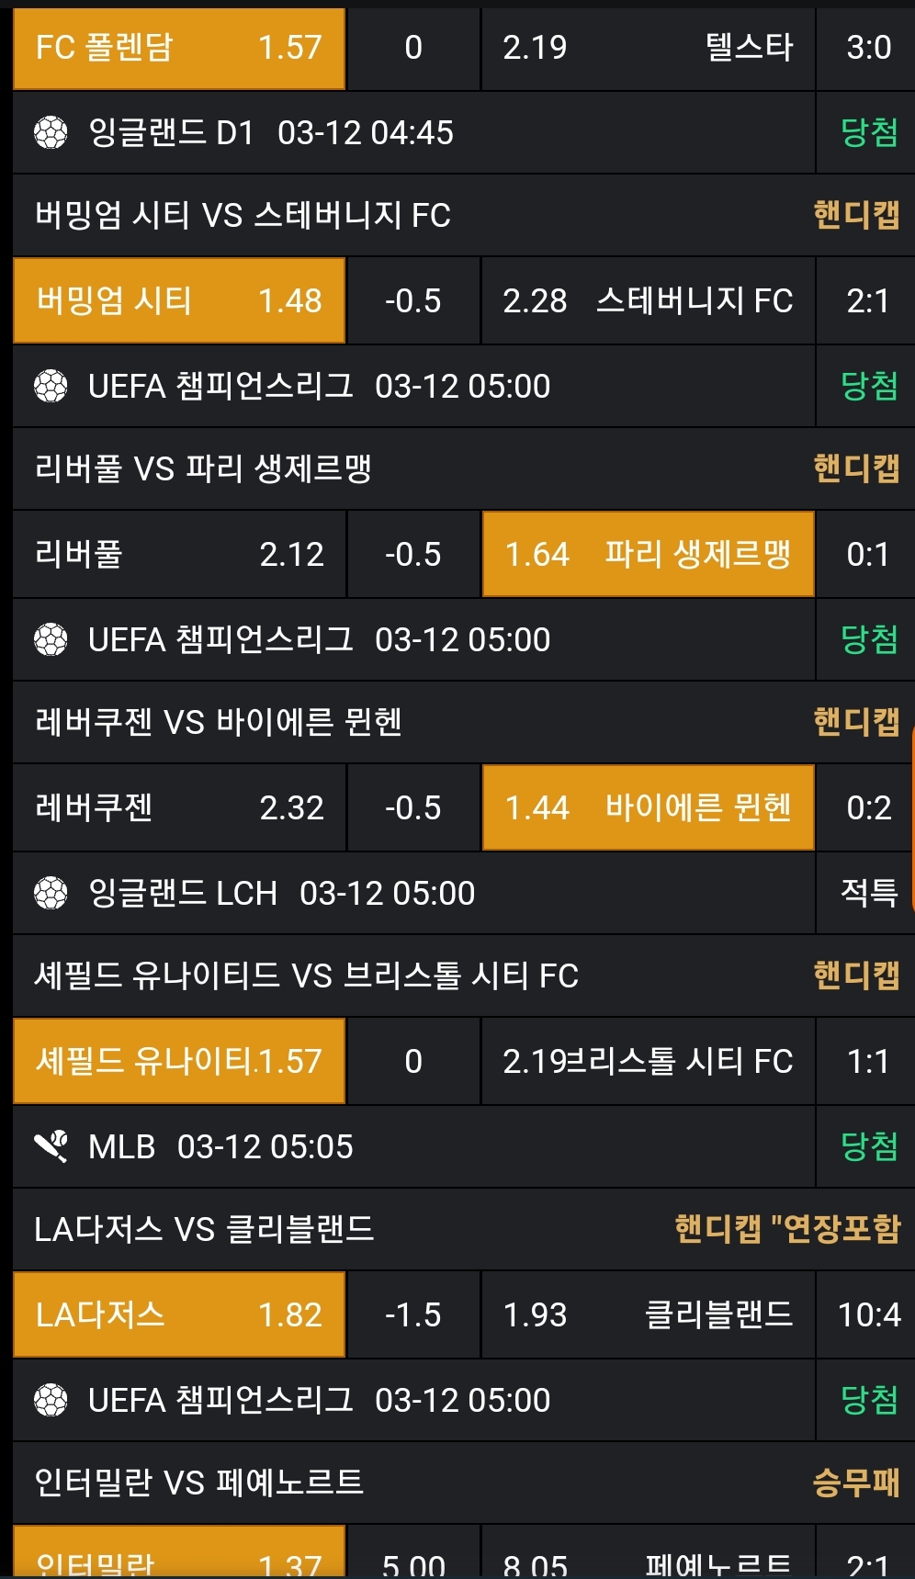Image resolution: width=915 pixels, height=1579 pixels.
Task: Choose 클리블랜드 1.93 odds option
Action: point(648,1314)
